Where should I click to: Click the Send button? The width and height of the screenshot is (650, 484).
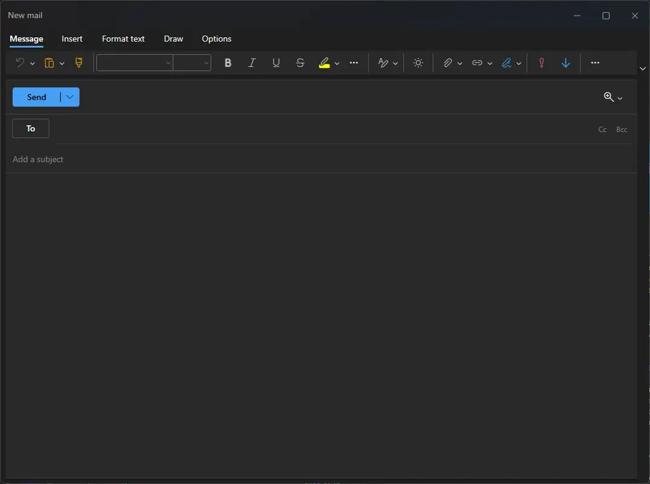(36, 97)
